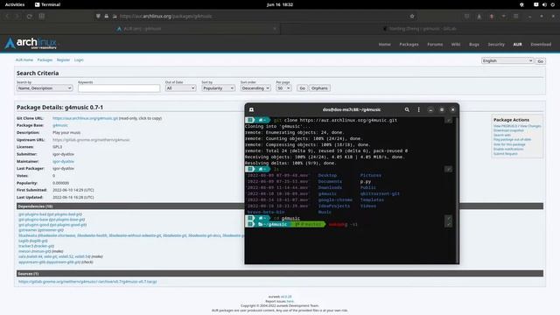This screenshot has height=315, width=560.
Task: Click Activities in the top bar
Action: click(x=15, y=4)
